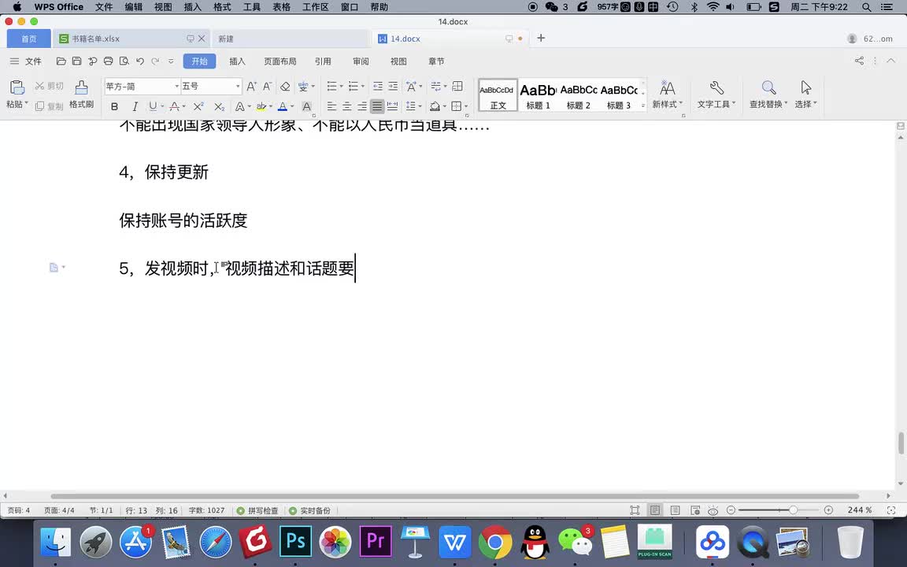Click the plus to add new tab
The height and width of the screenshot is (567, 907).
click(541, 38)
